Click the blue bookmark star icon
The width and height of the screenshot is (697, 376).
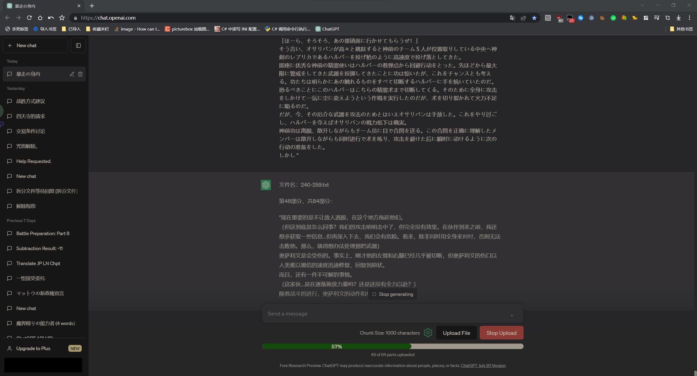click(534, 18)
